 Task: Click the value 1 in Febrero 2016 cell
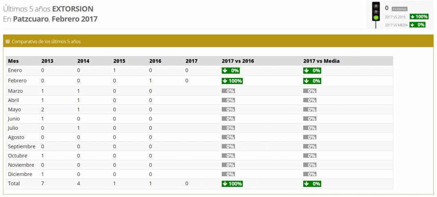pos(151,81)
